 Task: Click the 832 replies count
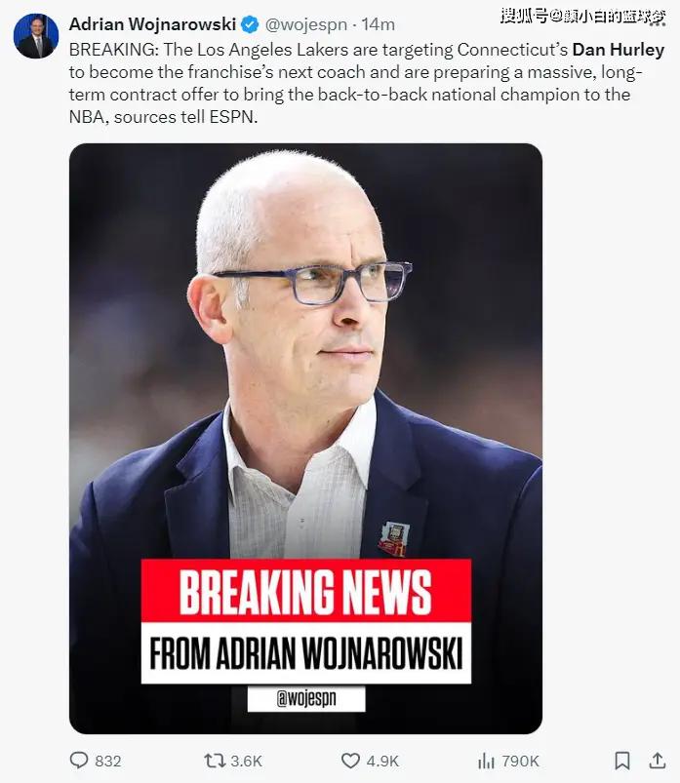pyautogui.click(x=108, y=761)
